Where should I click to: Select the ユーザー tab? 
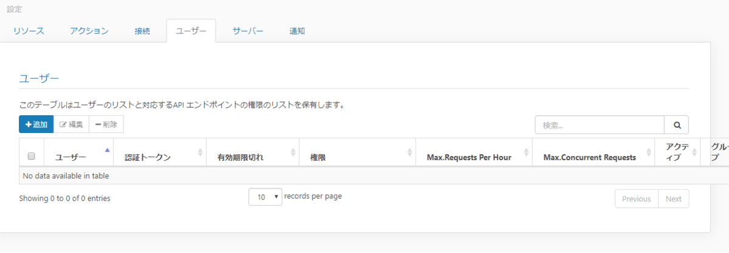tap(191, 31)
